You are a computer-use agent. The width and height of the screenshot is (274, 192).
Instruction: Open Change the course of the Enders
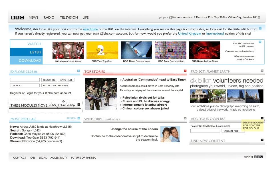point(134,129)
